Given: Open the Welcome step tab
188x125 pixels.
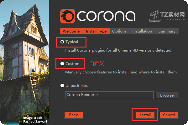Looking at the screenshot, I should pos(71,31).
